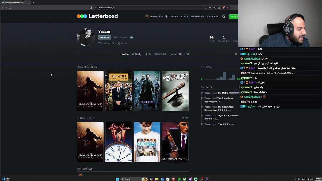Click the ACTIVITY sidebar heading
The width and height of the screenshot is (322, 181).
pos(207,87)
